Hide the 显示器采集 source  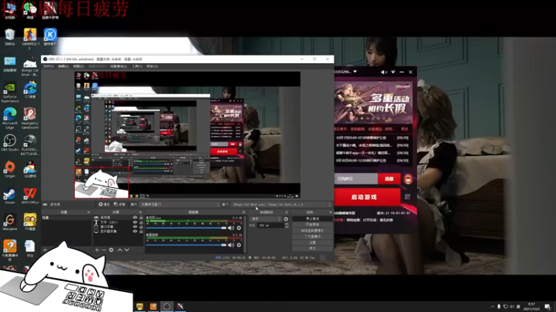(135, 232)
